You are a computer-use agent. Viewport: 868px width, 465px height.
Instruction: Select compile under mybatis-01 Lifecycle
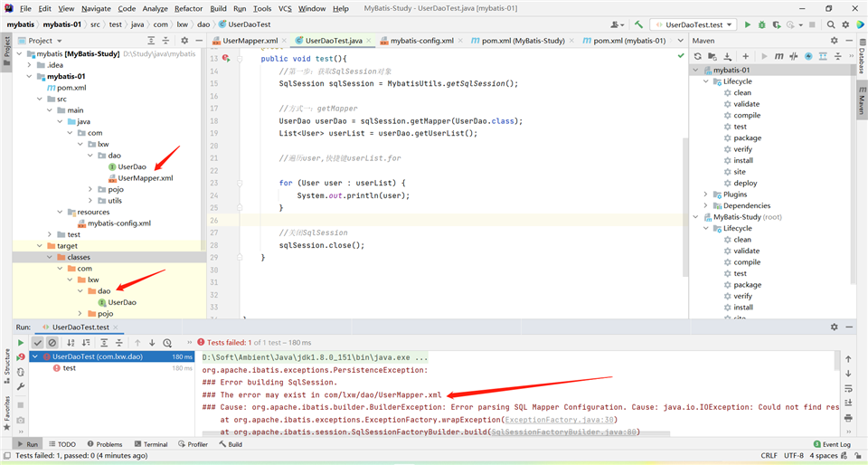747,115
